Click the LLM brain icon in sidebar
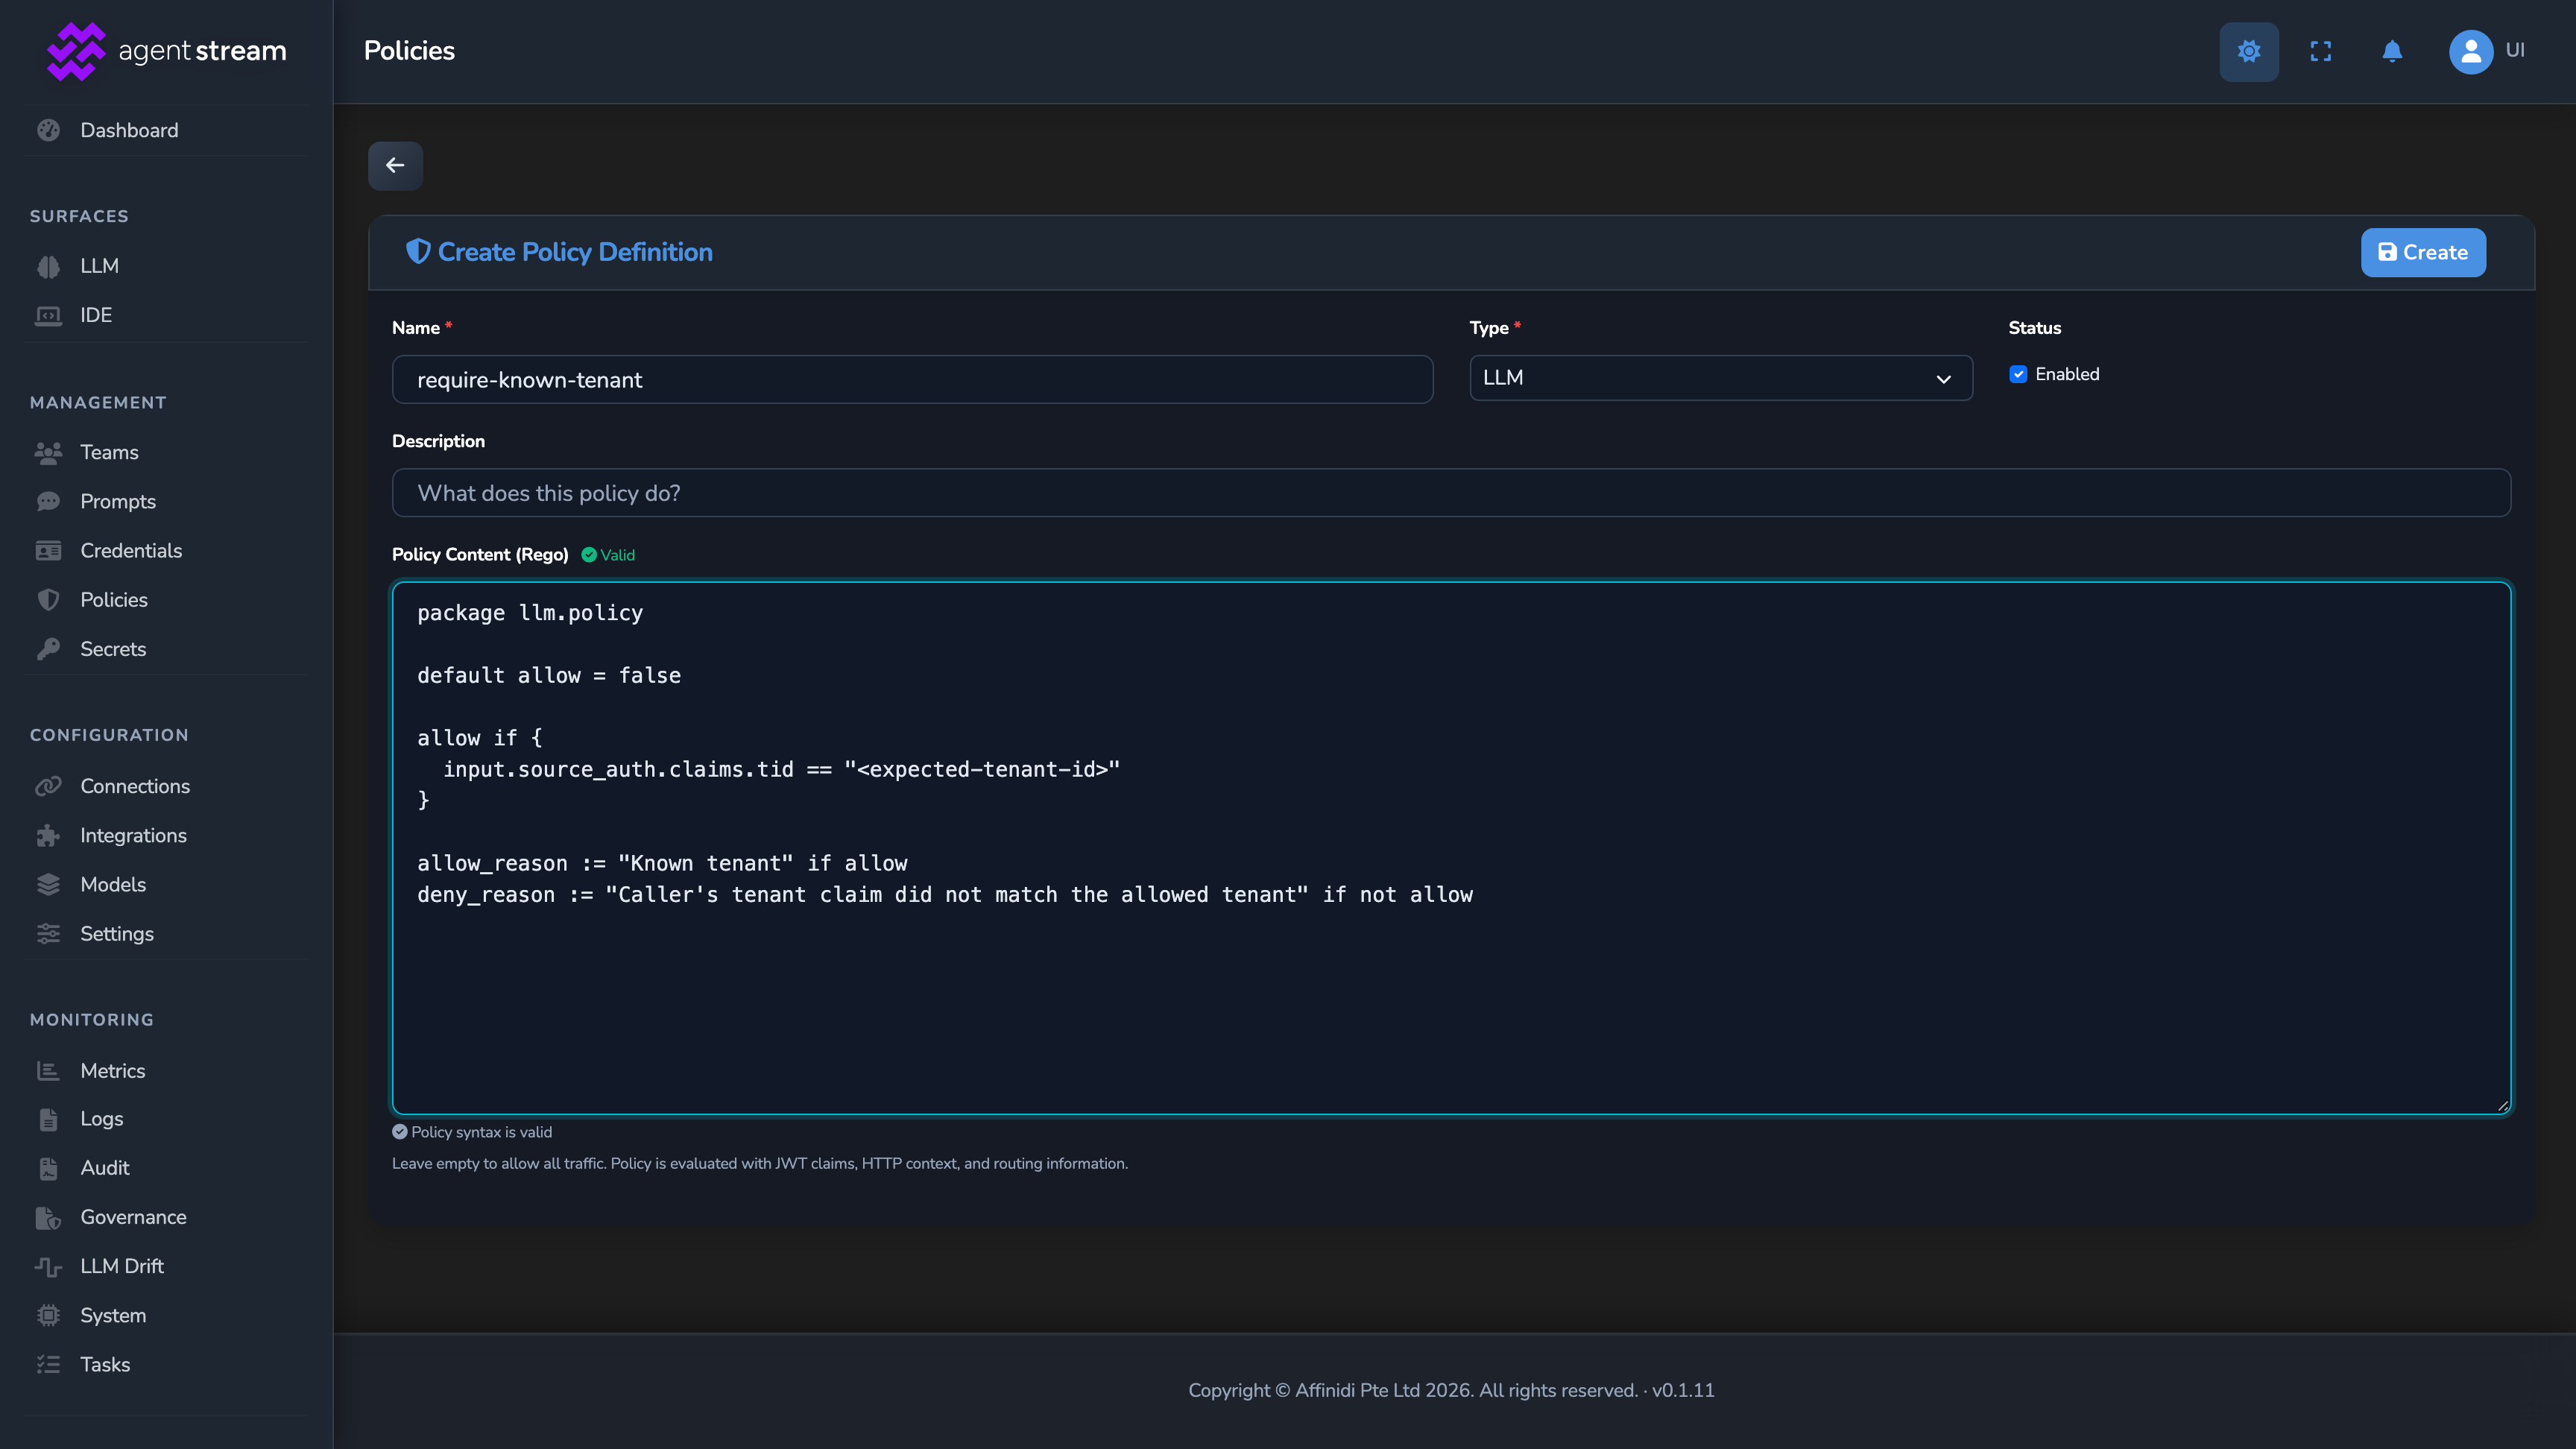This screenshot has height=1449, width=2576. pos(48,266)
